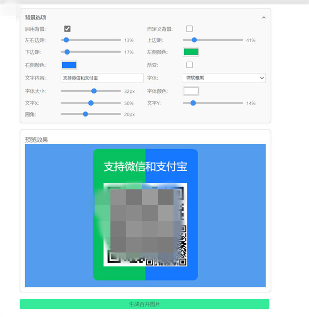Enable the 自定义背景 checkbox
This screenshot has width=309, height=317.
coord(189,29)
